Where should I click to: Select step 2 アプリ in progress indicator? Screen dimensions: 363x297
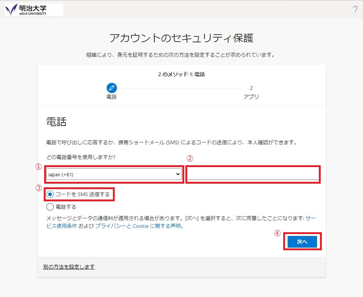[251, 92]
